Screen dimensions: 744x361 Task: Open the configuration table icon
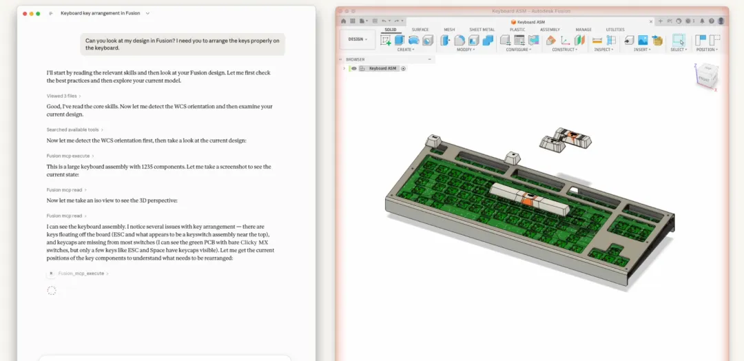[x=519, y=41]
